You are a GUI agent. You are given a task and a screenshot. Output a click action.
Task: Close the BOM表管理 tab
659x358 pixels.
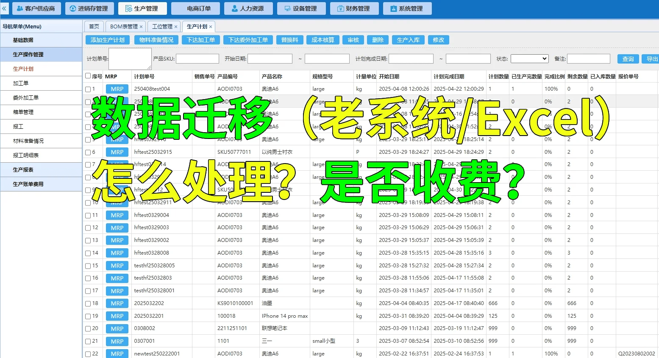point(141,27)
